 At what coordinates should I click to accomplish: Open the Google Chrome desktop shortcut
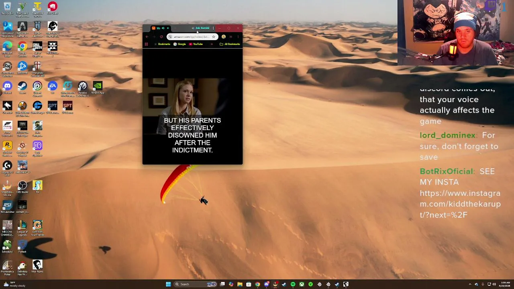pyautogui.click(x=22, y=49)
